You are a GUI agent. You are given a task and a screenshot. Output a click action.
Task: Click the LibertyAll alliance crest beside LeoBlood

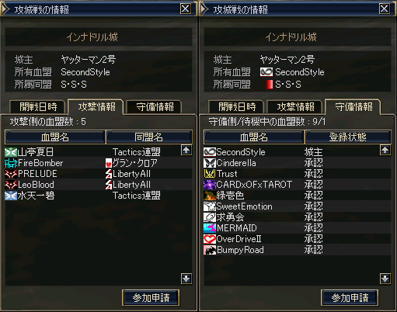[109, 185]
